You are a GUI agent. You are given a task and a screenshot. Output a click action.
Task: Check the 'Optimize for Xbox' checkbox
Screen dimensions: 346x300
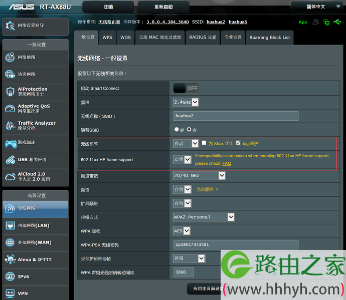tap(204, 143)
